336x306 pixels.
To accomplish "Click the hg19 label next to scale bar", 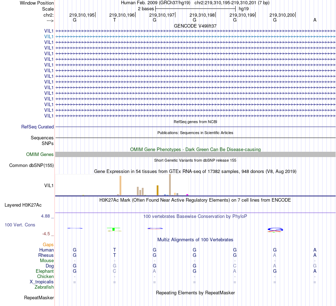I will coord(244,9).
